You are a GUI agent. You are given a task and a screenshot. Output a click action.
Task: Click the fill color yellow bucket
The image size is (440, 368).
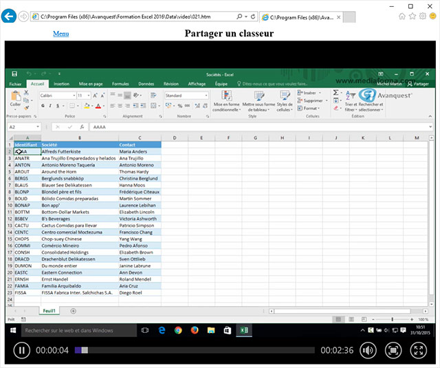(x=87, y=105)
